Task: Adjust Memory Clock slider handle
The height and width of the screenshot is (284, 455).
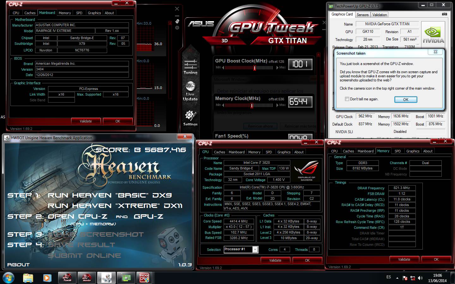Action: point(252,105)
